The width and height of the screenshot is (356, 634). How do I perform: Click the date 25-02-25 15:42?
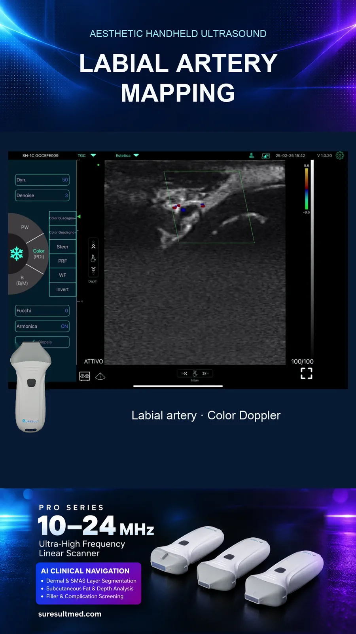pos(290,155)
